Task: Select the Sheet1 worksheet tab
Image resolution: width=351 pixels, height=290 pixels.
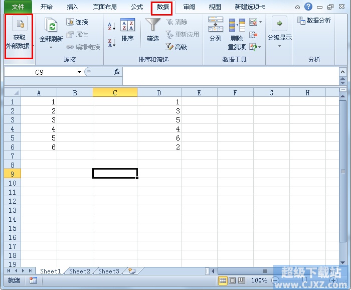Action: pyautogui.click(x=50, y=271)
